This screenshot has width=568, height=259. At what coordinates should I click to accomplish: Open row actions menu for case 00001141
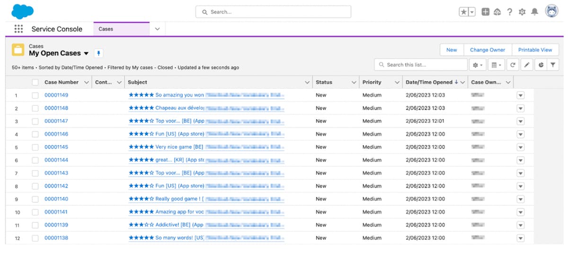click(x=521, y=212)
